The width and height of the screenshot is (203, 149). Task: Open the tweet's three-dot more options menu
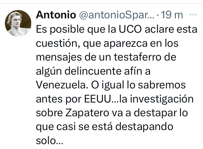pos(193,15)
